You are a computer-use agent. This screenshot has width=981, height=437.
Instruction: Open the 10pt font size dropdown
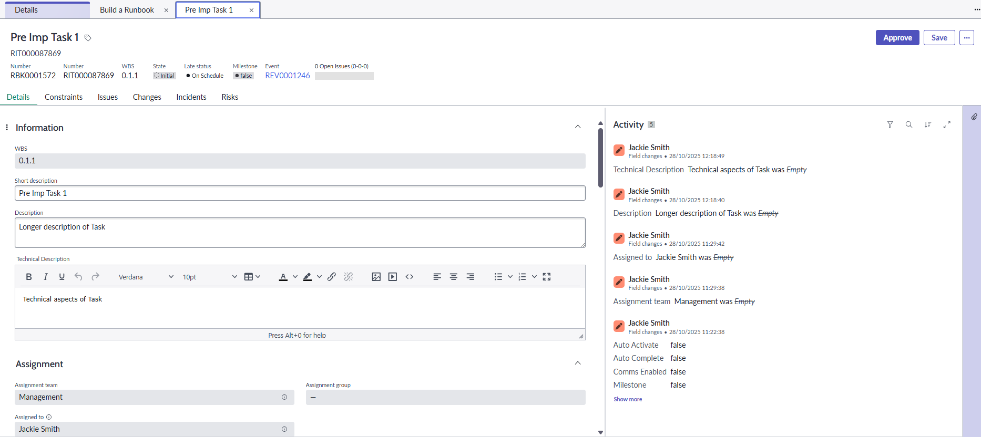click(x=209, y=277)
